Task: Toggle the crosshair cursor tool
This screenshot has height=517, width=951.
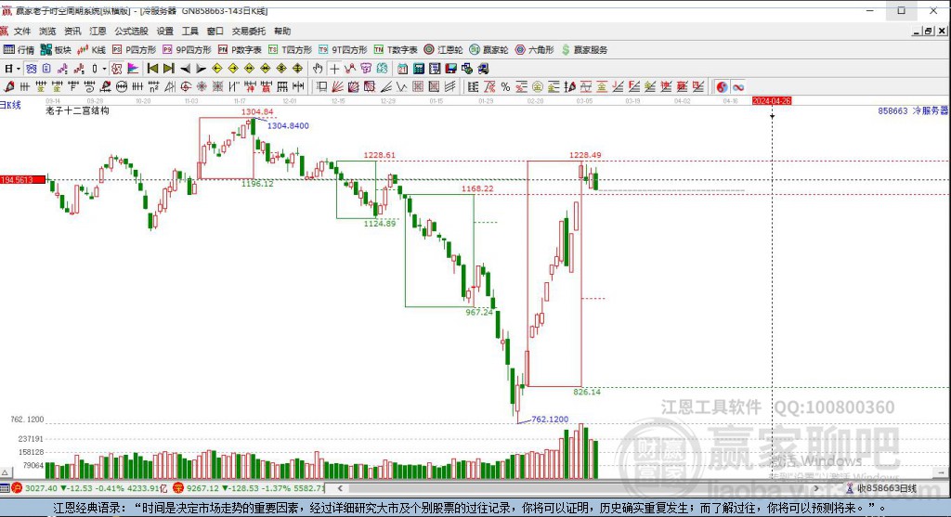Action: click(x=334, y=69)
